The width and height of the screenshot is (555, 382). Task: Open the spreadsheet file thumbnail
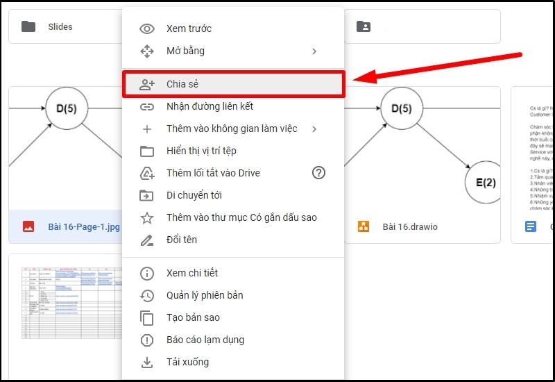pyautogui.click(x=72, y=304)
